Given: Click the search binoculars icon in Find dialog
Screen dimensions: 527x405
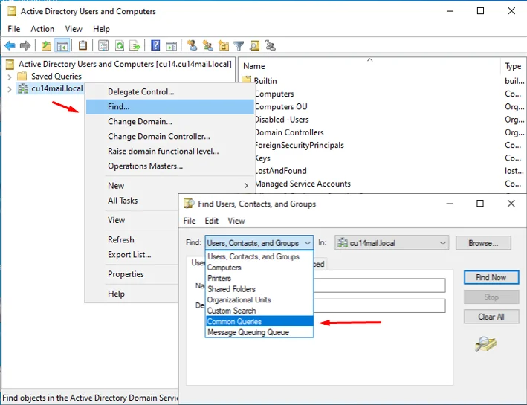Looking at the screenshot, I should pyautogui.click(x=486, y=344).
